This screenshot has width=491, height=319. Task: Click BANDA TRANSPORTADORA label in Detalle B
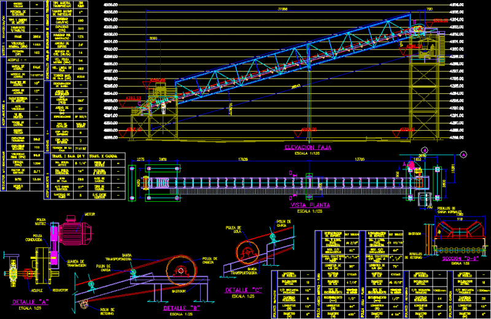[x=118, y=257]
